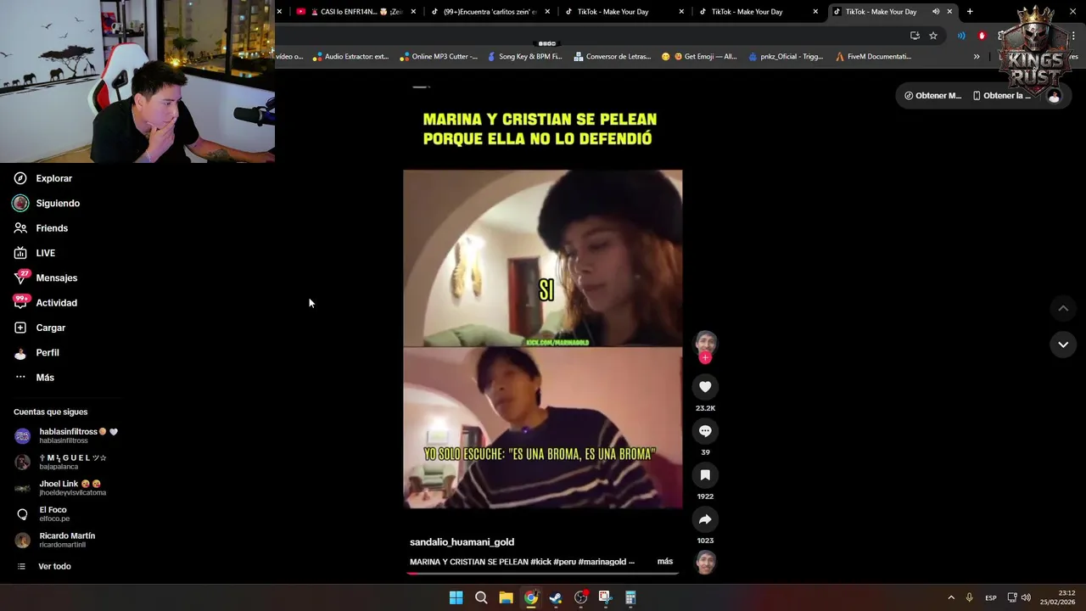Open Perfil page
The image size is (1086, 611).
pos(36,352)
